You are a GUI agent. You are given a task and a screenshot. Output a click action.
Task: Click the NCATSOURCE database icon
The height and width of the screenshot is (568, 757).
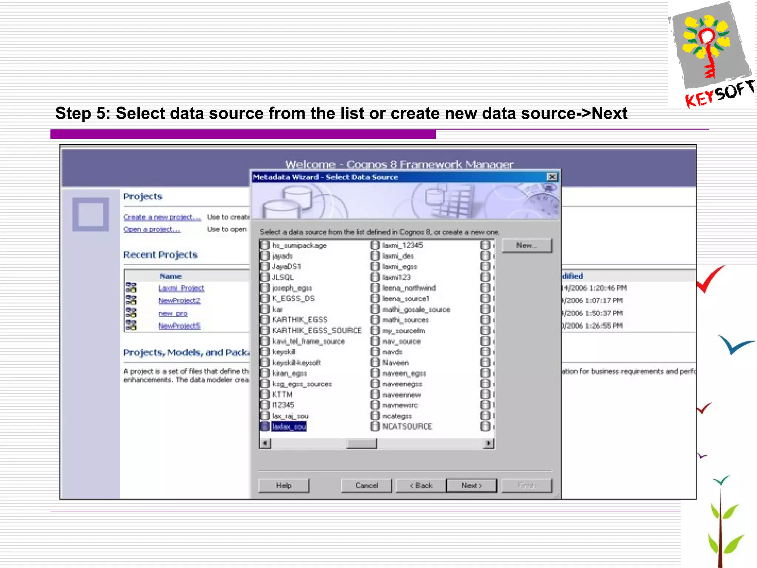[375, 426]
